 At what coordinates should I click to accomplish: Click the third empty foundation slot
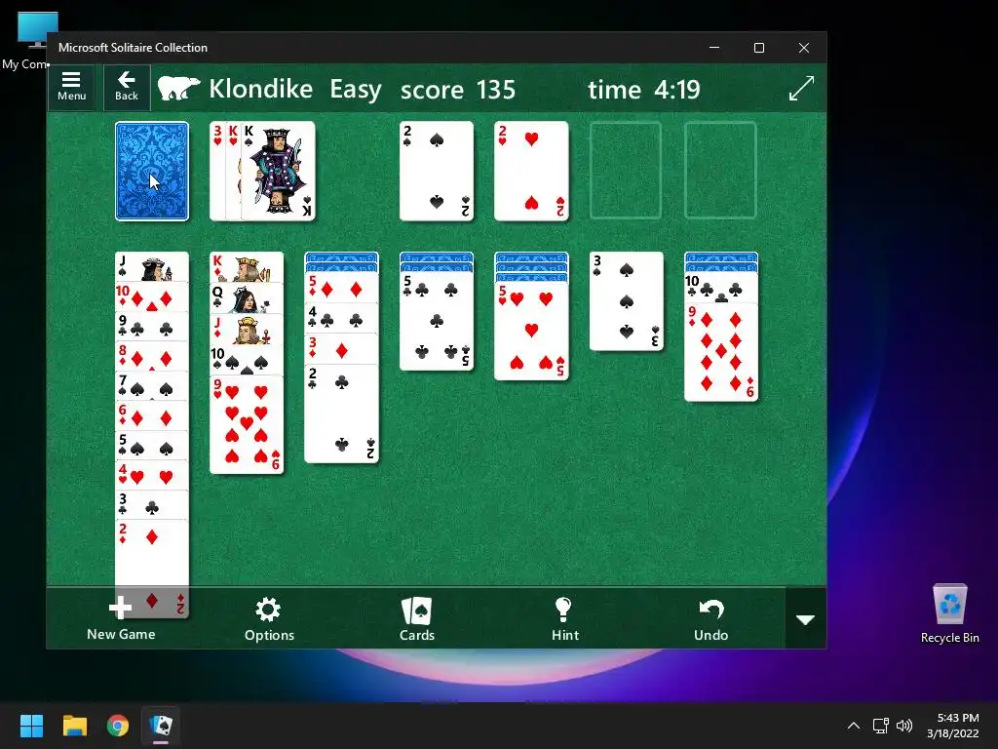626,171
